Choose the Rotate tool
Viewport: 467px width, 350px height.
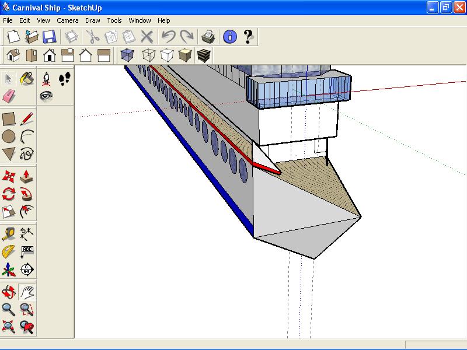(9, 194)
